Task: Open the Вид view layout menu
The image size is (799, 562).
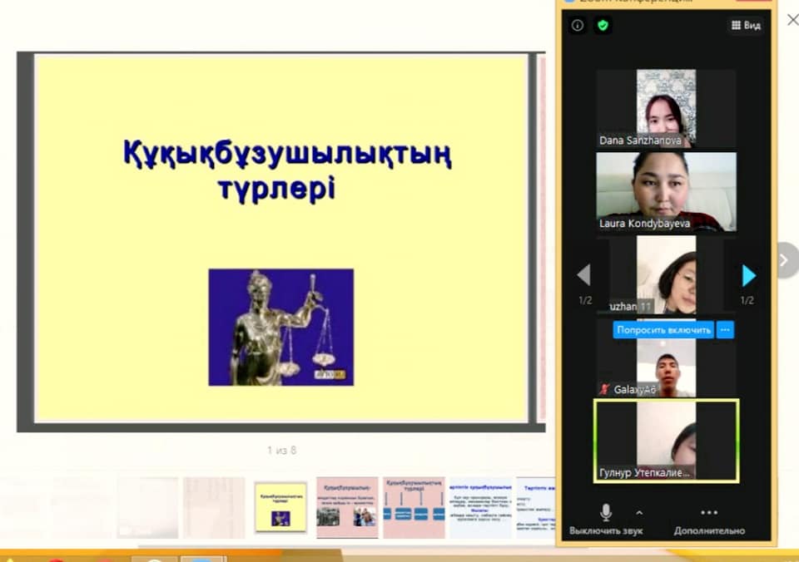Action: [x=745, y=26]
